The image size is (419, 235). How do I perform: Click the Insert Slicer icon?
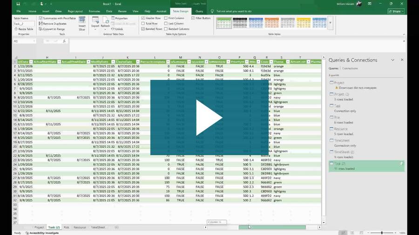(82, 20)
